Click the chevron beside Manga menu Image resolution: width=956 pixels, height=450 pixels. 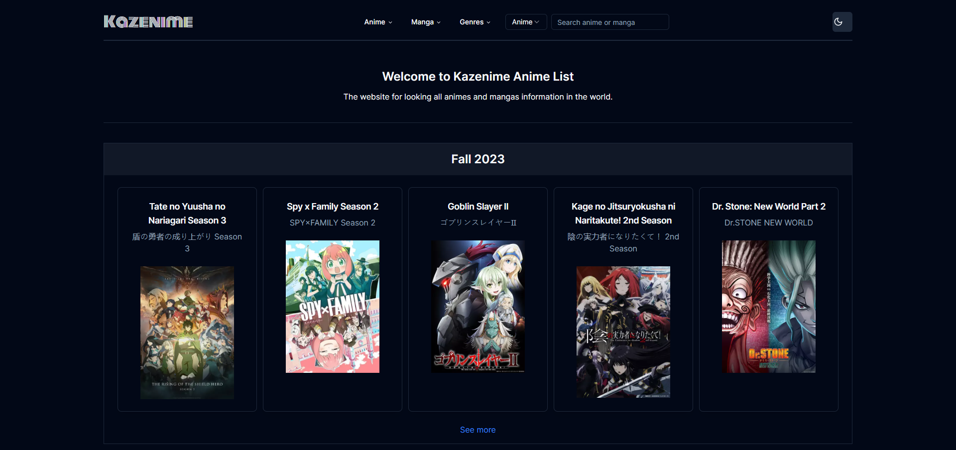439,22
